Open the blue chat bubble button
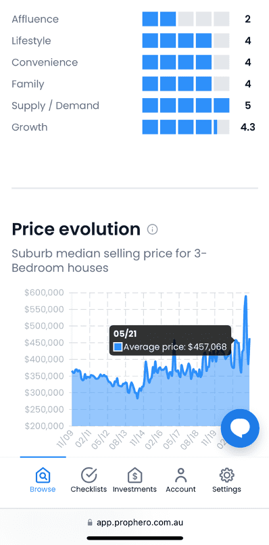269x545 pixels. (x=240, y=428)
